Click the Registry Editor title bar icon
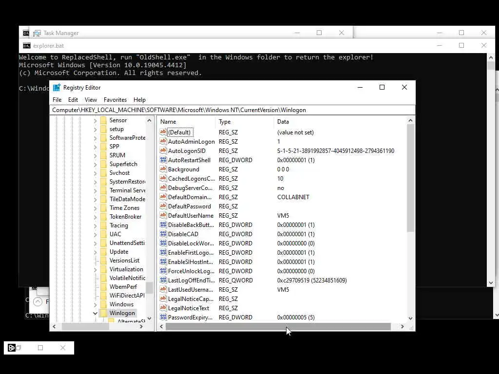The image size is (499, 374). tap(57, 88)
